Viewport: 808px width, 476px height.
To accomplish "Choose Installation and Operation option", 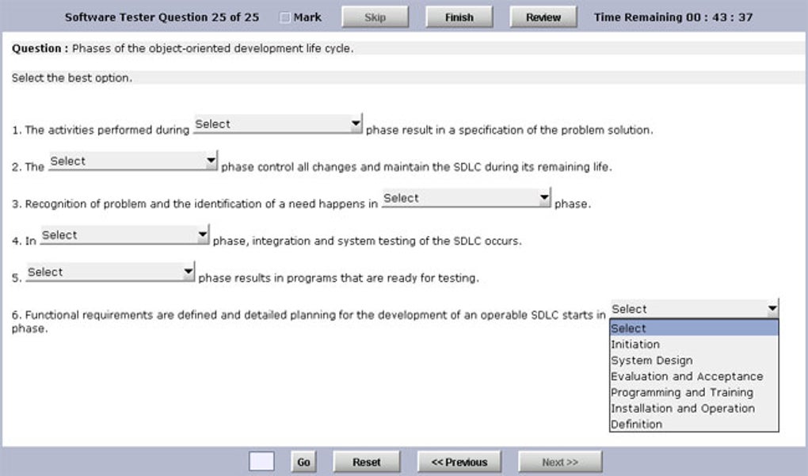I will tap(694, 408).
